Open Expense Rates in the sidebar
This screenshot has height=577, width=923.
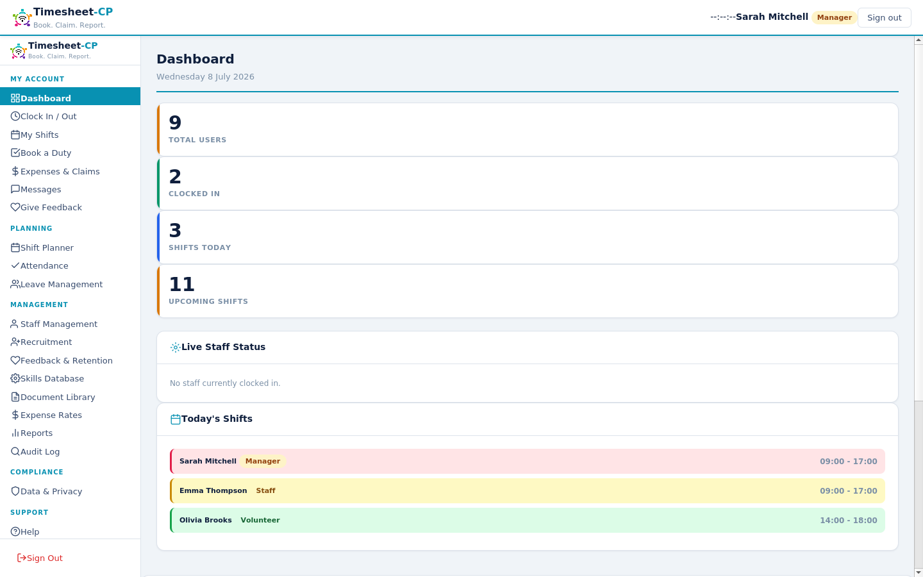(x=70, y=415)
